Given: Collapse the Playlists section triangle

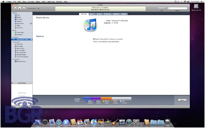Looking at the screenshot, I should [12, 42].
